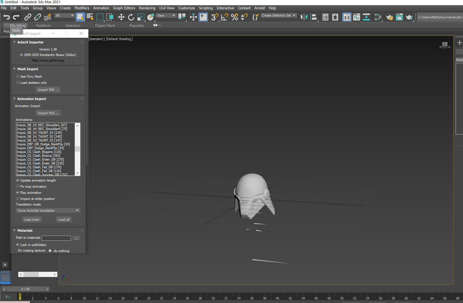The height and width of the screenshot is (303, 463).
Task: Click the Path to materials input field
Action: point(56,238)
